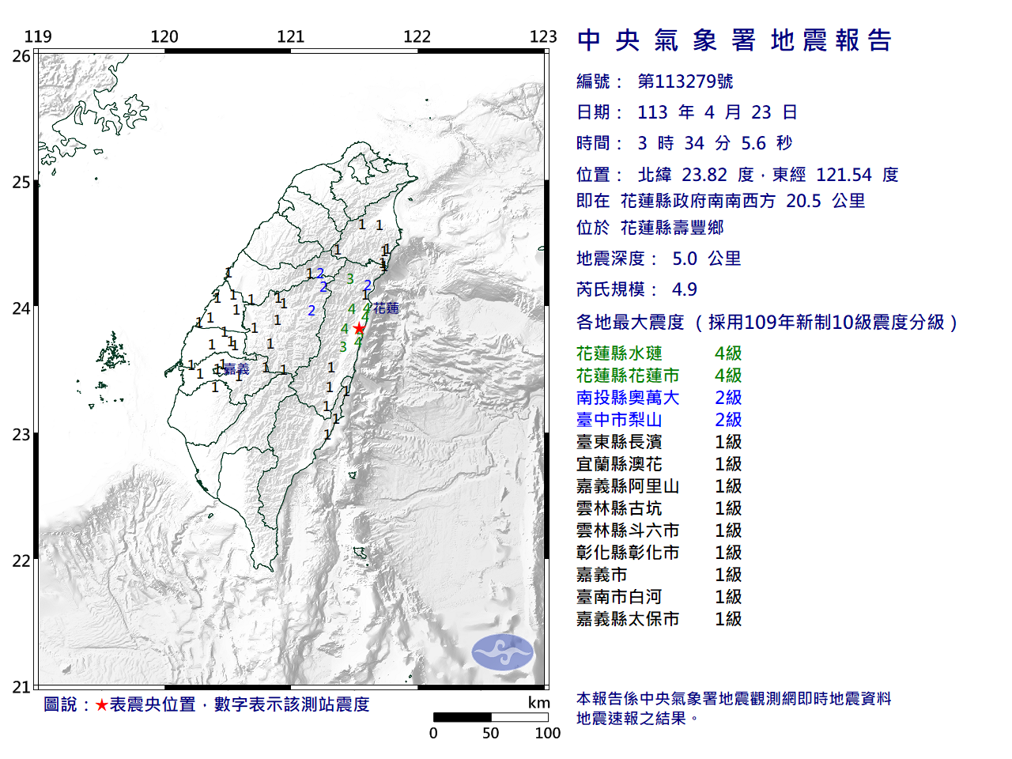
Task: Click the 臺東縣長濱 1級 row
Action: point(659,442)
